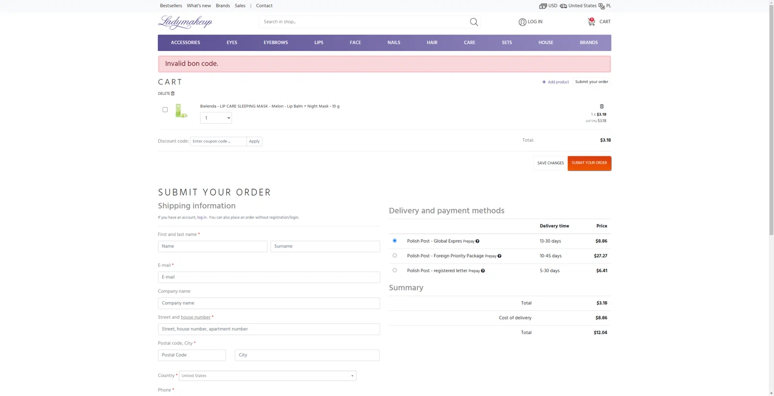Open the EYEBROWS menu
This screenshot has width=774, height=396.
pyautogui.click(x=276, y=43)
